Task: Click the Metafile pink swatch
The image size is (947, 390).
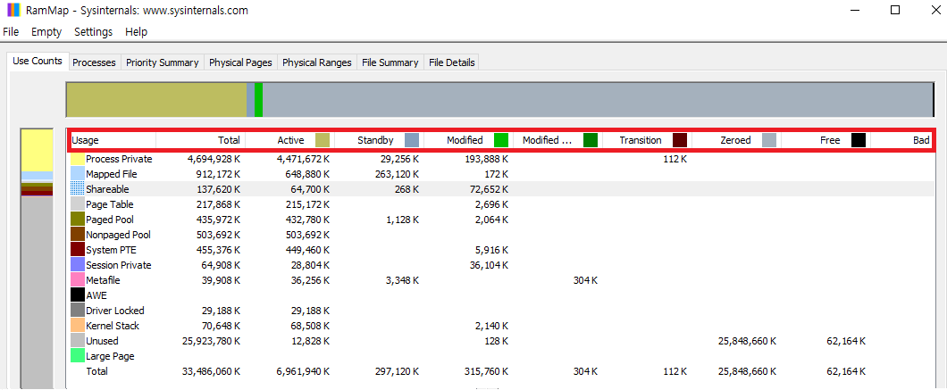Action: coord(78,280)
